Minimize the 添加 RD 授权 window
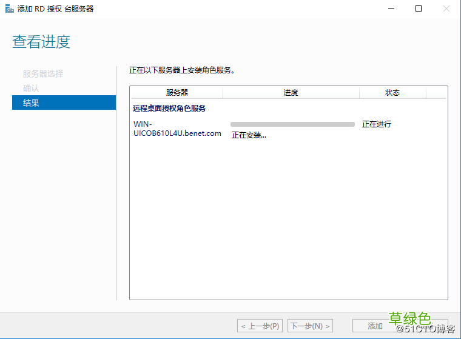 point(391,9)
